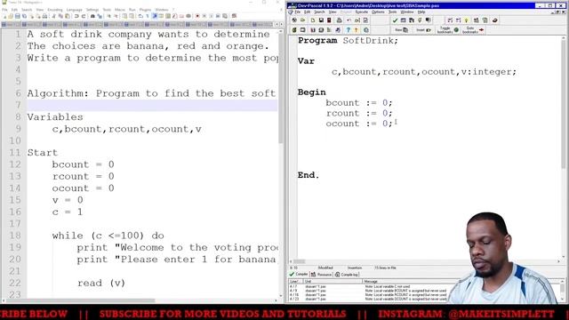Open the Execute menu in Dev-Pascal
The height and width of the screenshot is (320, 569).
click(x=362, y=12)
